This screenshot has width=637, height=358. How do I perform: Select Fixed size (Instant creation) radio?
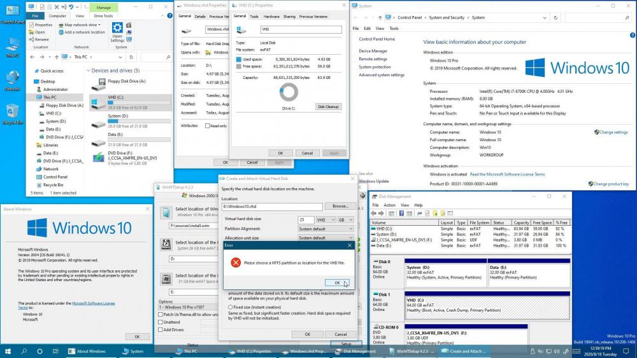pos(230,306)
